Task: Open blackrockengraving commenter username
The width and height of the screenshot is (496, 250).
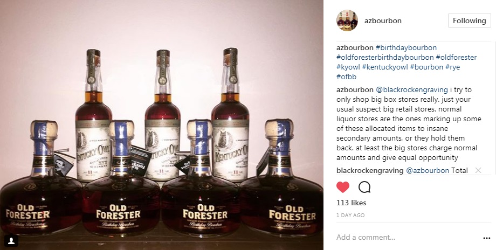Action: click(370, 171)
